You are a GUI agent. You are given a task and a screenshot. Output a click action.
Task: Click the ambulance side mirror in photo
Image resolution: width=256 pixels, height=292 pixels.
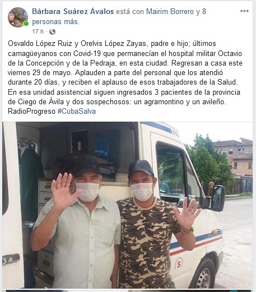[x=217, y=198]
